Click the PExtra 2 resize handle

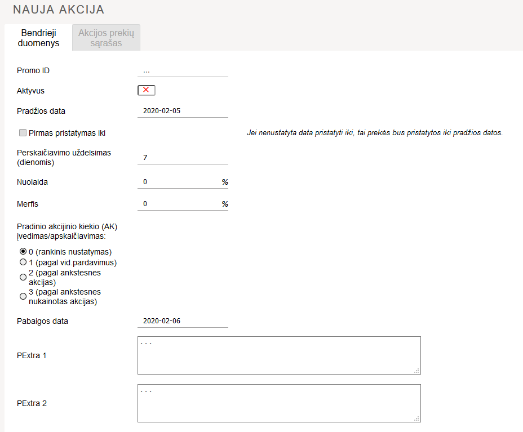[x=417, y=418]
